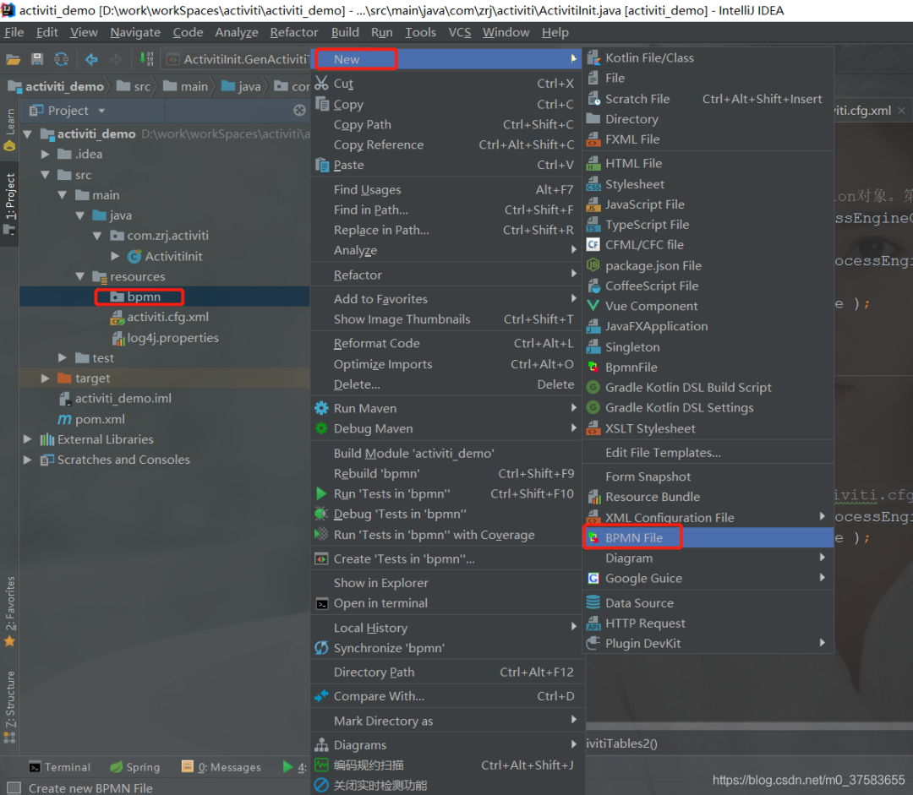
Task: Click the Run Maven gear icon
Action: point(321,408)
